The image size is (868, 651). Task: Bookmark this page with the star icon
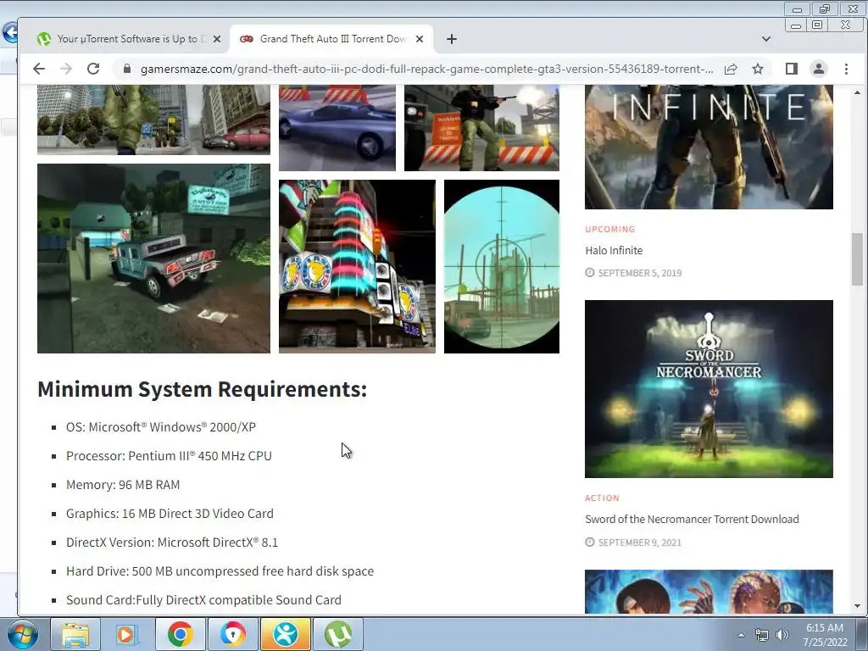[758, 69]
